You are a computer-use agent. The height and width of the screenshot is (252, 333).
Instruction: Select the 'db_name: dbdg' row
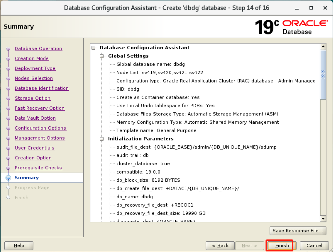click(x=135, y=197)
